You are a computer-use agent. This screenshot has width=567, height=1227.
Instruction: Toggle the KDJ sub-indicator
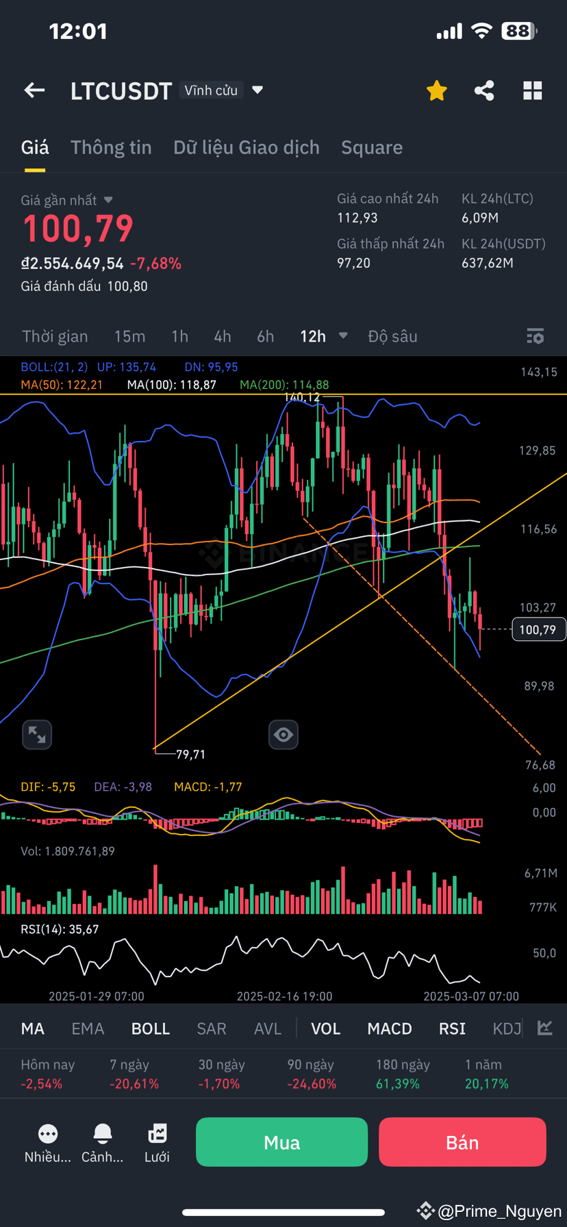(507, 1028)
